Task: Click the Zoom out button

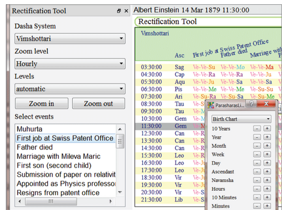Action: 98,104
